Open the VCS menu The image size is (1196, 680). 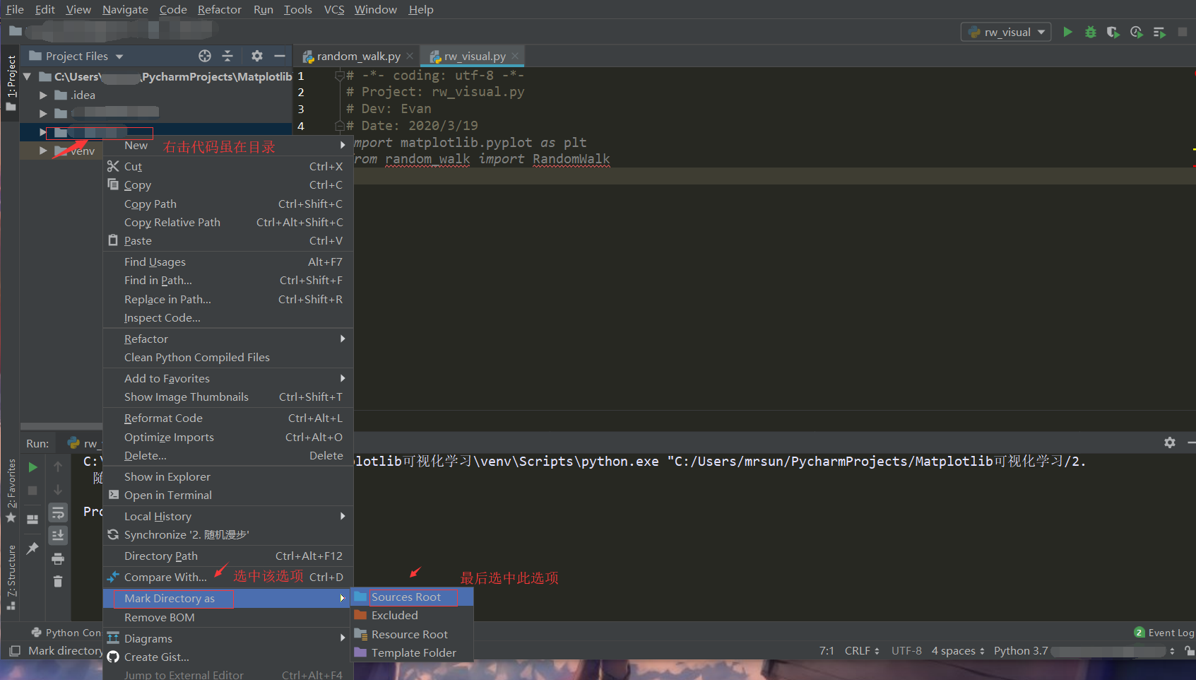[x=334, y=9]
